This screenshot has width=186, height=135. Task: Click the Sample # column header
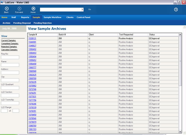(43, 35)
